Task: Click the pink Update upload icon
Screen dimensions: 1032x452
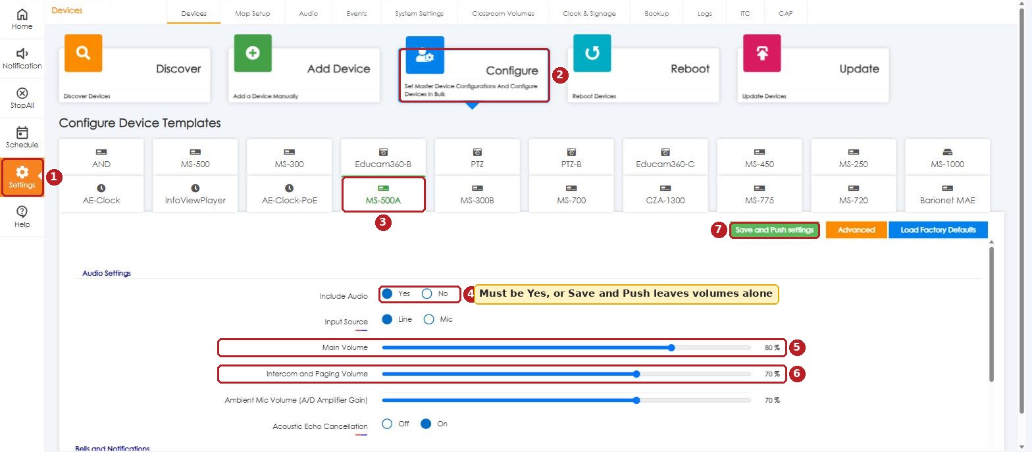Action: [x=762, y=53]
